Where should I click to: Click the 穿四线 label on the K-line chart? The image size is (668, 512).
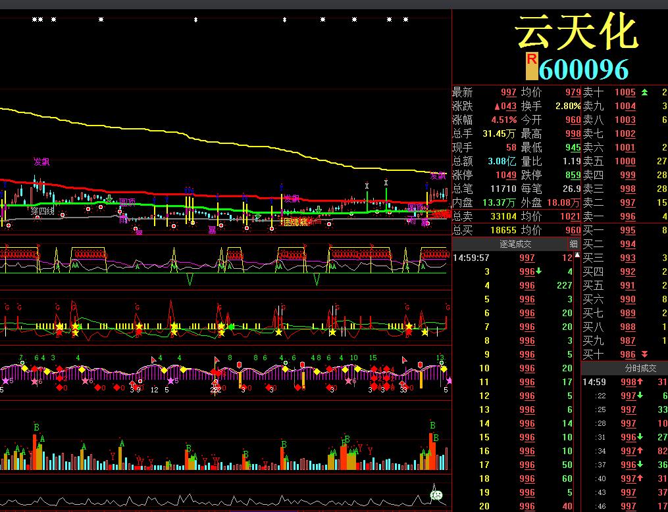click(x=43, y=211)
